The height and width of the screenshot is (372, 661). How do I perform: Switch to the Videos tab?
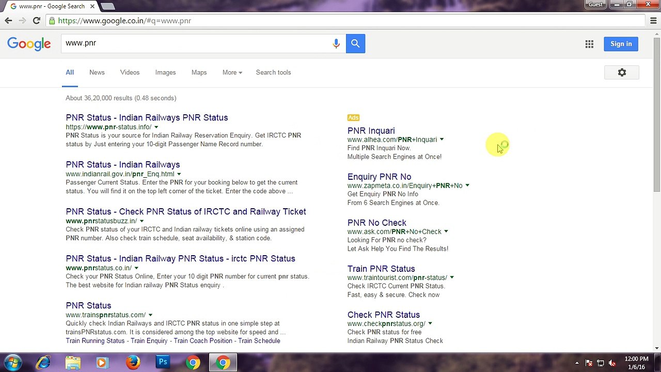tap(130, 73)
